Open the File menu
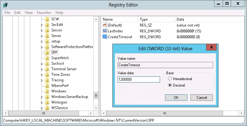 tap(7, 12)
